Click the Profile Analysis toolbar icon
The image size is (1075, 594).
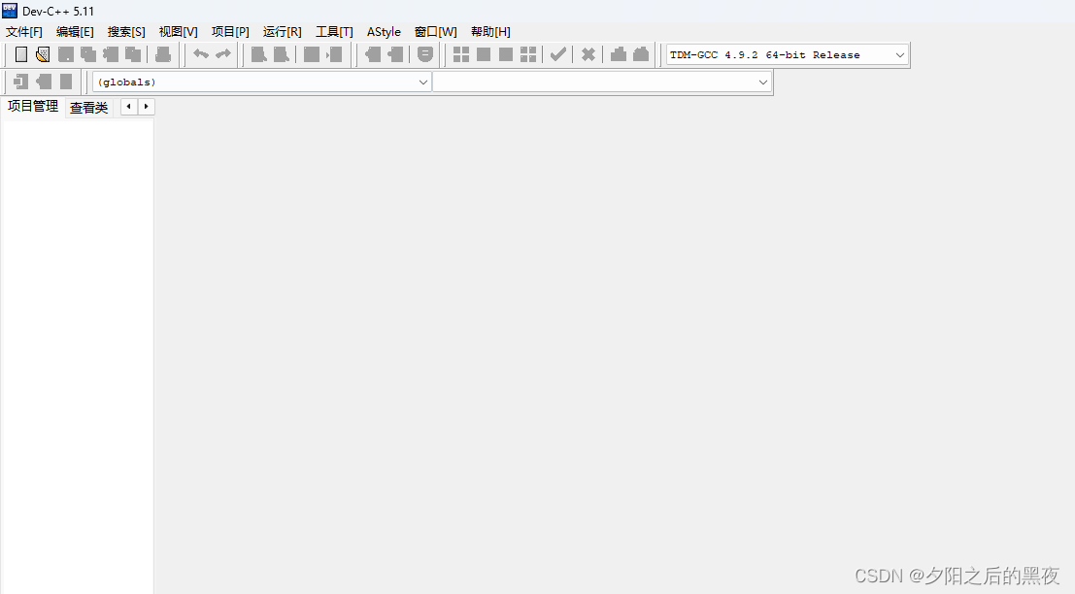tap(619, 54)
